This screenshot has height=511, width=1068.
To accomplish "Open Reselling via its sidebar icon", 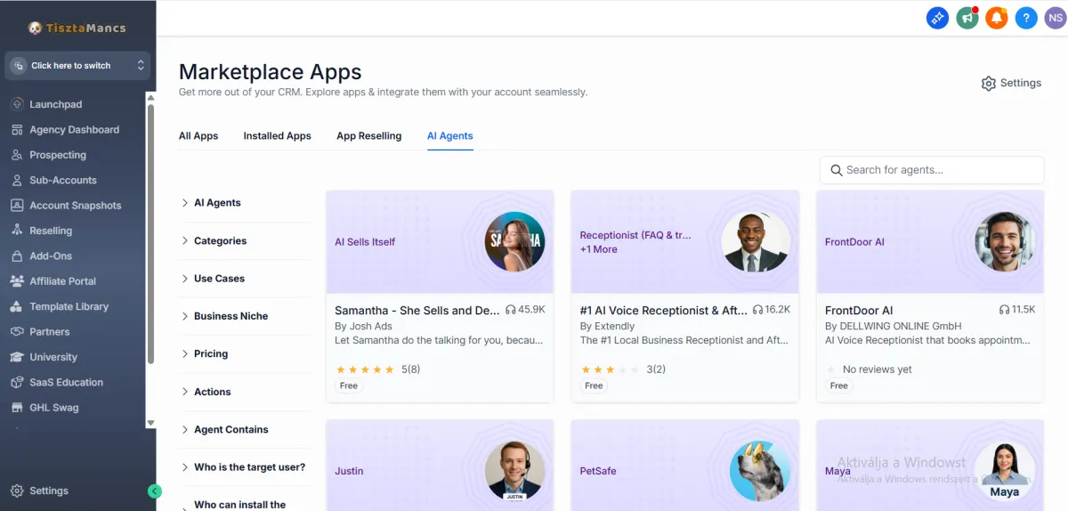I will click(x=17, y=231).
